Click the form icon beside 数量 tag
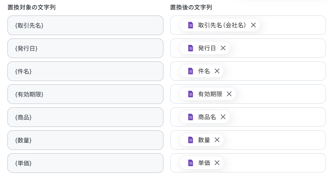Viewport: 336px width, 187px height. point(190,140)
